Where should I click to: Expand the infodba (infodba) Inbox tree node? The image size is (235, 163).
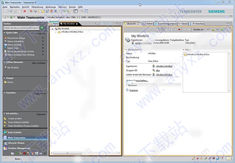pos(56,32)
